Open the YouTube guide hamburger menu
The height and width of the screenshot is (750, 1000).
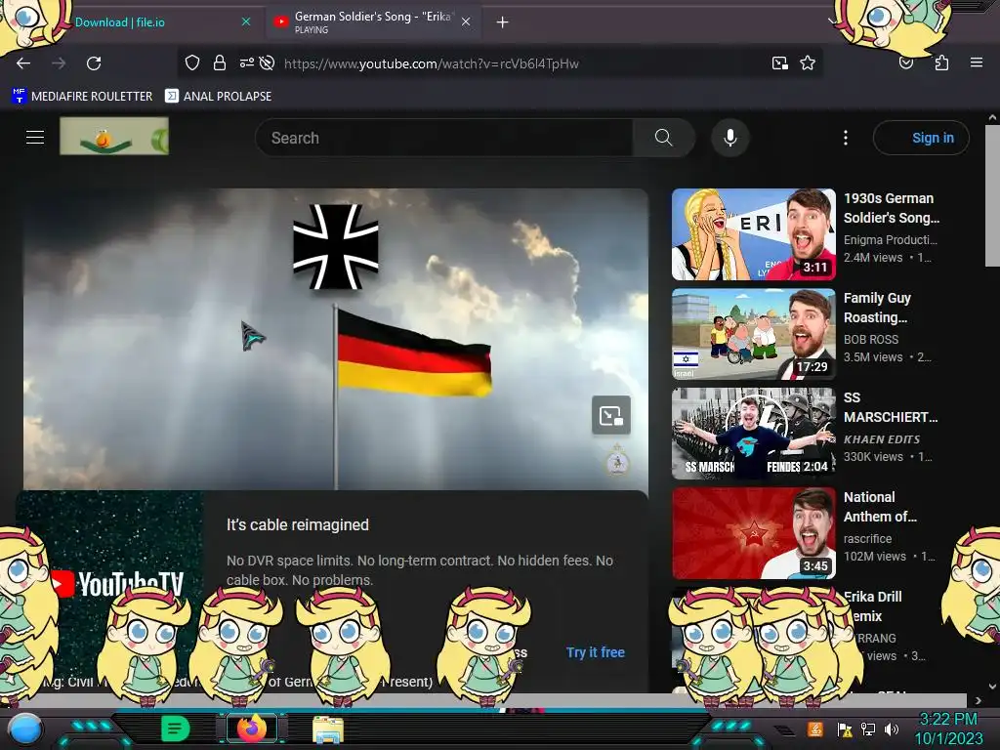coord(35,137)
